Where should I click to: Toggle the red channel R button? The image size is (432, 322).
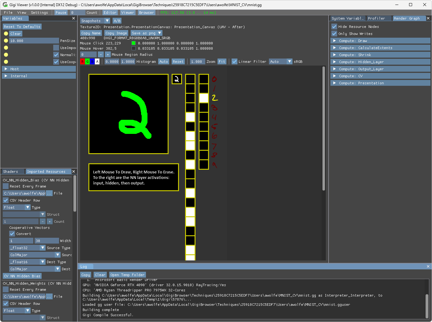click(x=82, y=62)
